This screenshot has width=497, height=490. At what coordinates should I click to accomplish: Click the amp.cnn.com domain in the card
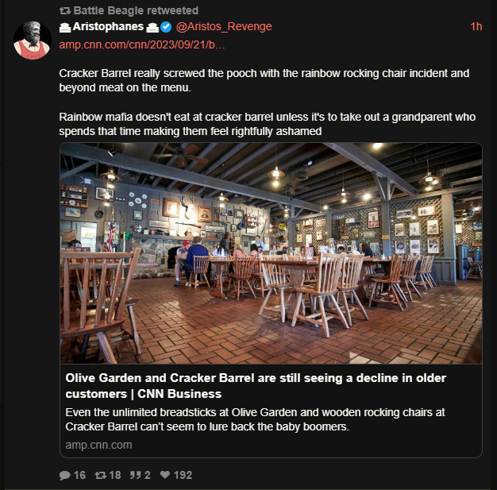[x=98, y=445]
